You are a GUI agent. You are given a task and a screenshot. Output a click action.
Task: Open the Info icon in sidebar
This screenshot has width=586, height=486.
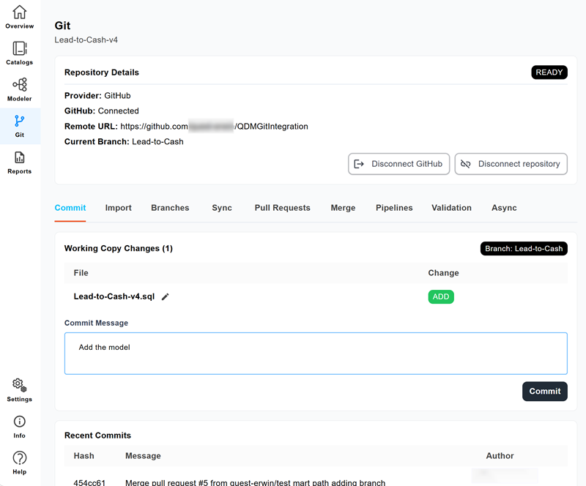point(20,422)
